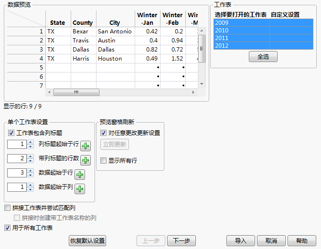Increase the 带列标题的行数 value with up arrow
Image resolution: width=321 pixels, height=249 pixels.
30,156
